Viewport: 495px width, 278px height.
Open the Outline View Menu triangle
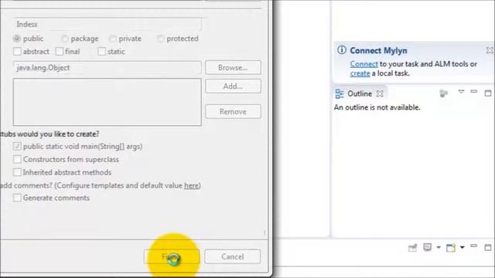[x=461, y=92]
